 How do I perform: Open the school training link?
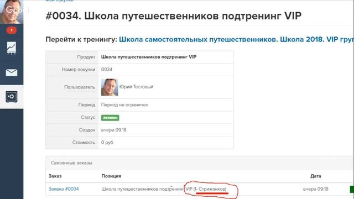(x=236, y=39)
